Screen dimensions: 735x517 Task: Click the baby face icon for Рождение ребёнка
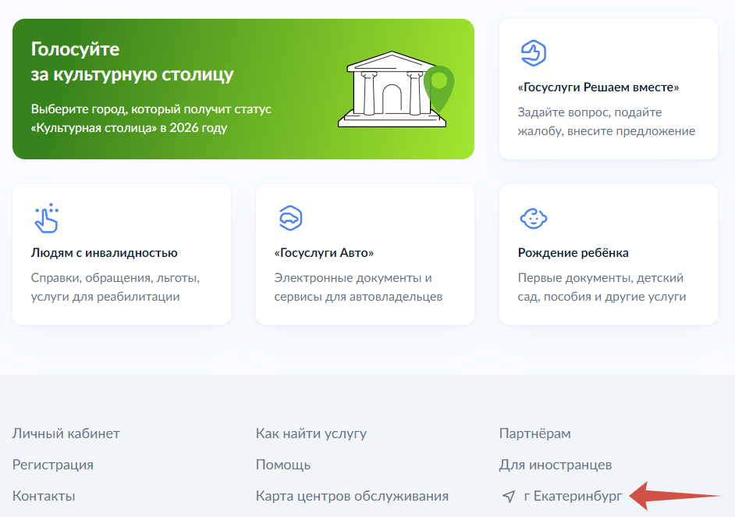tap(533, 218)
